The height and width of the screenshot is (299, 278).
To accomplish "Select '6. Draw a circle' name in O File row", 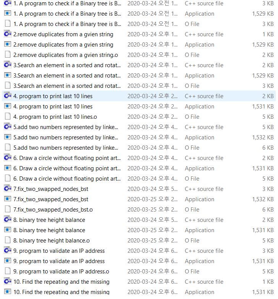I will (x=67, y=178).
